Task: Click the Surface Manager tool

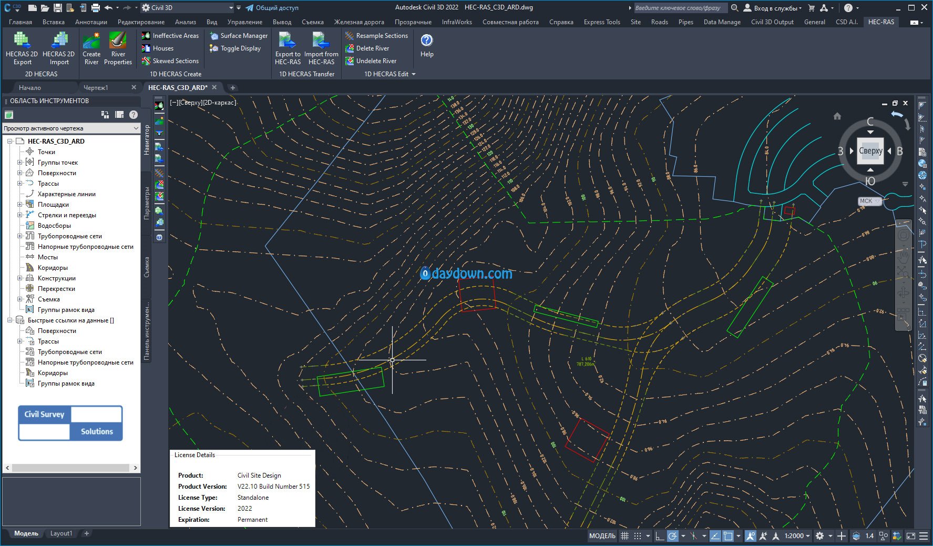Action: [239, 36]
